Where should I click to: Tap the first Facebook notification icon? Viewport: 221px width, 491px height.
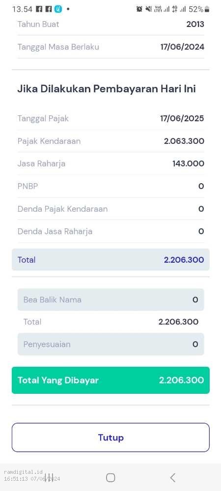39,9
